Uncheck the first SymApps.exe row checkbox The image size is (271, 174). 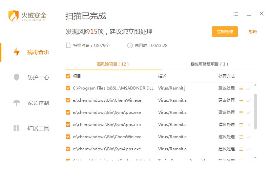[68, 112]
